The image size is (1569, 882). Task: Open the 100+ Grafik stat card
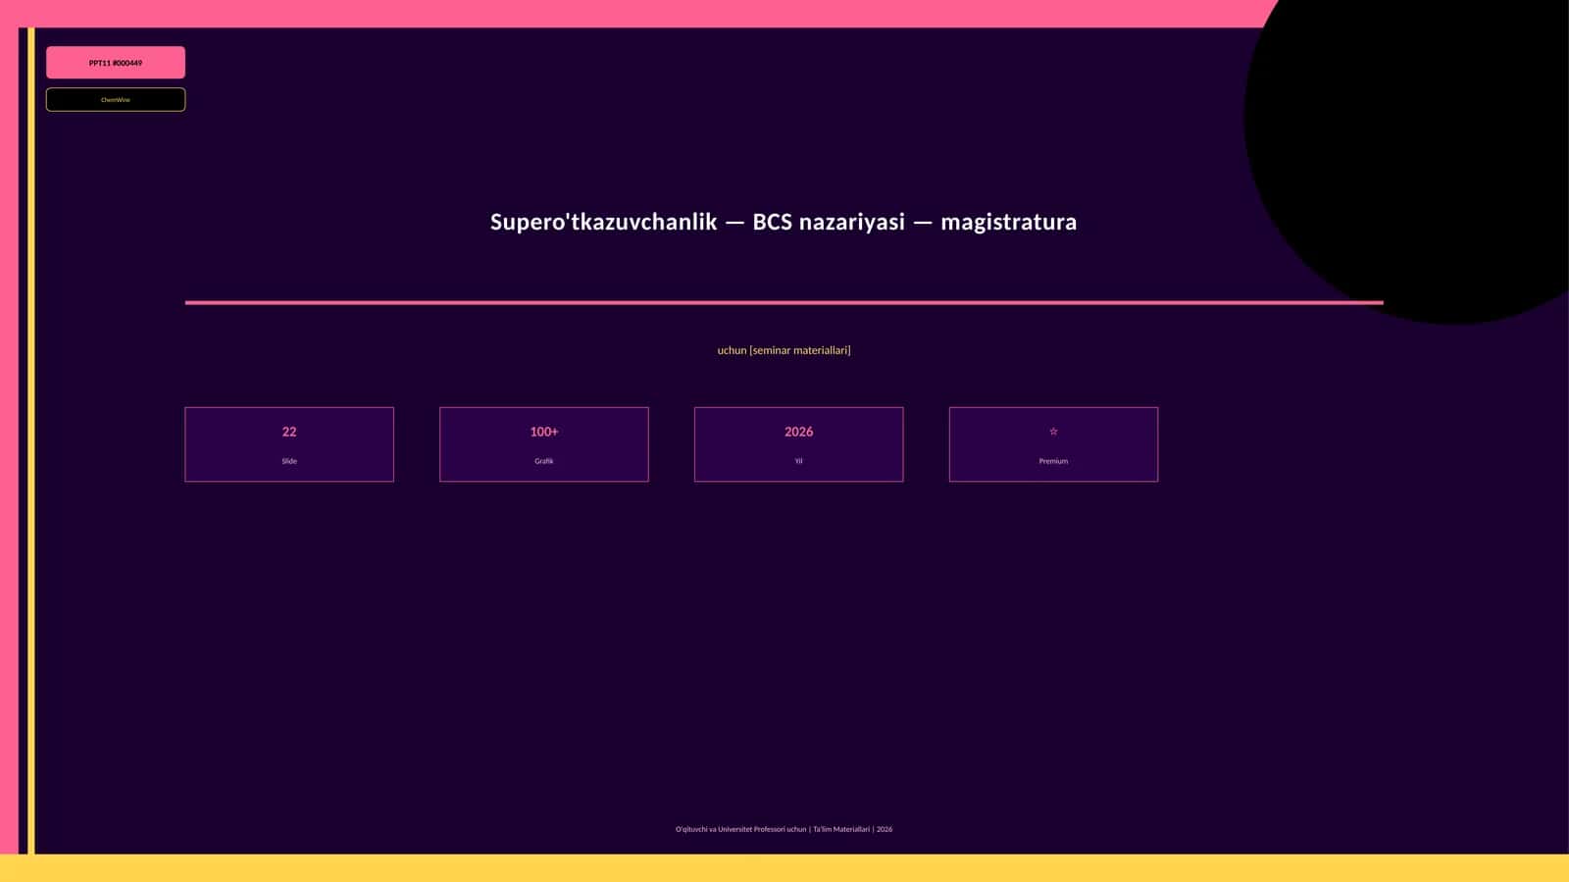544,444
